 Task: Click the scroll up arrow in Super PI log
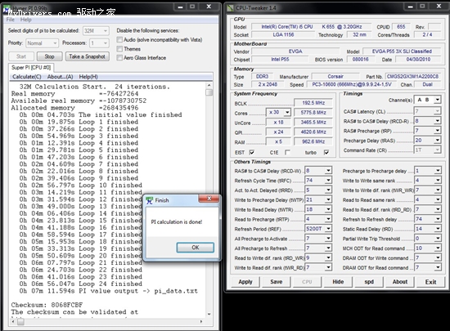click(209, 85)
